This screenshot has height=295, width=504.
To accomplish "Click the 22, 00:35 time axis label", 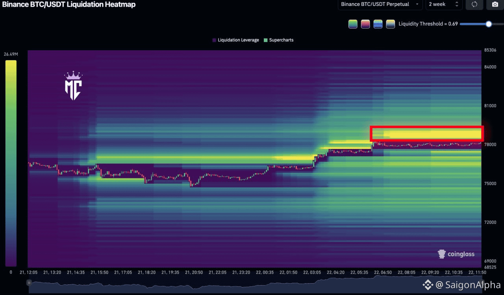I will pos(265,272).
